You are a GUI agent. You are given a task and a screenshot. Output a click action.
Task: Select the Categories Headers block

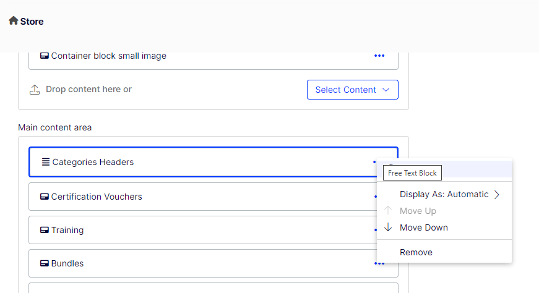point(93,163)
